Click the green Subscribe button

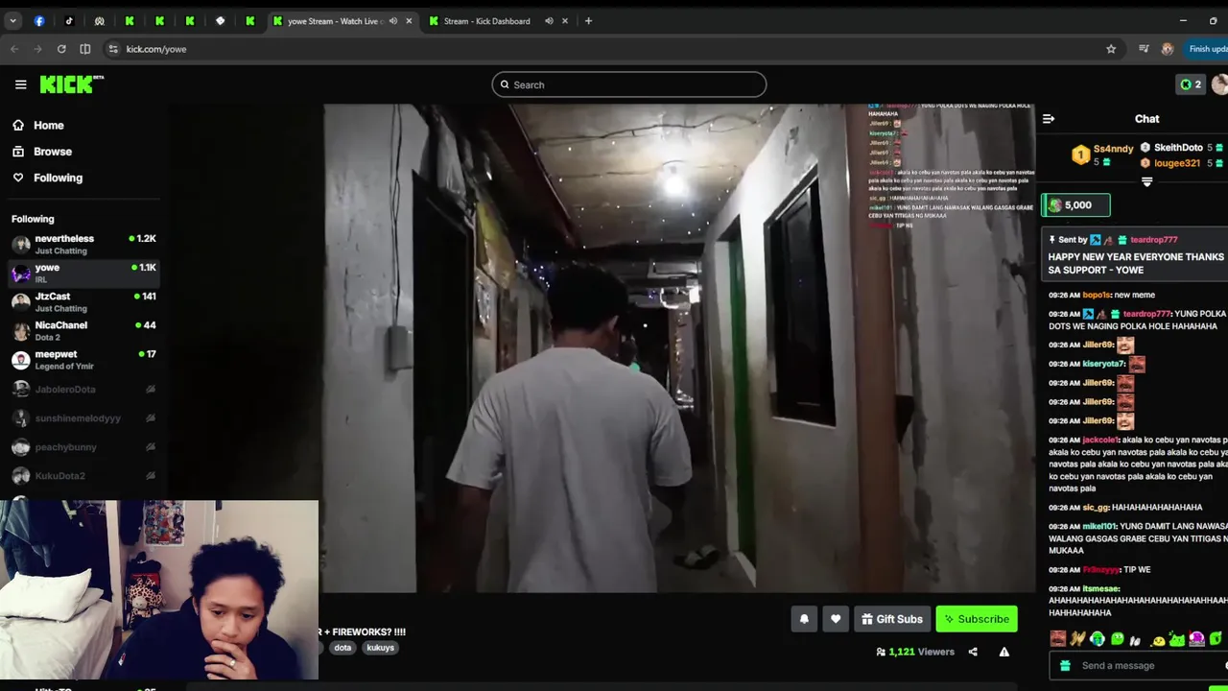point(977,619)
